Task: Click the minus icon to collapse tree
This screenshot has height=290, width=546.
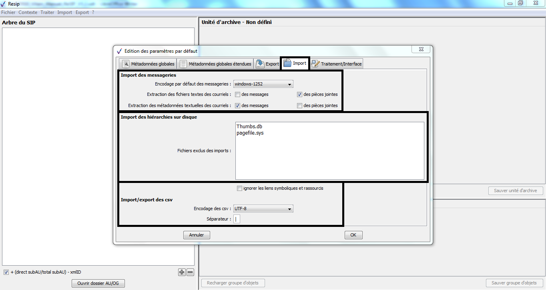Action: tap(190, 272)
